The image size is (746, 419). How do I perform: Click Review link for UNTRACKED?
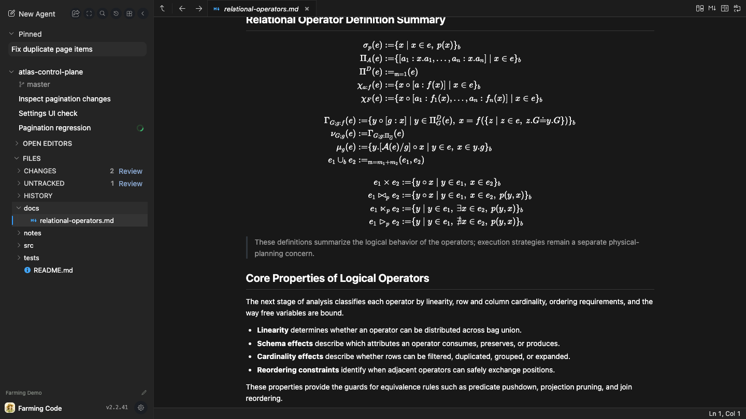[x=131, y=184]
